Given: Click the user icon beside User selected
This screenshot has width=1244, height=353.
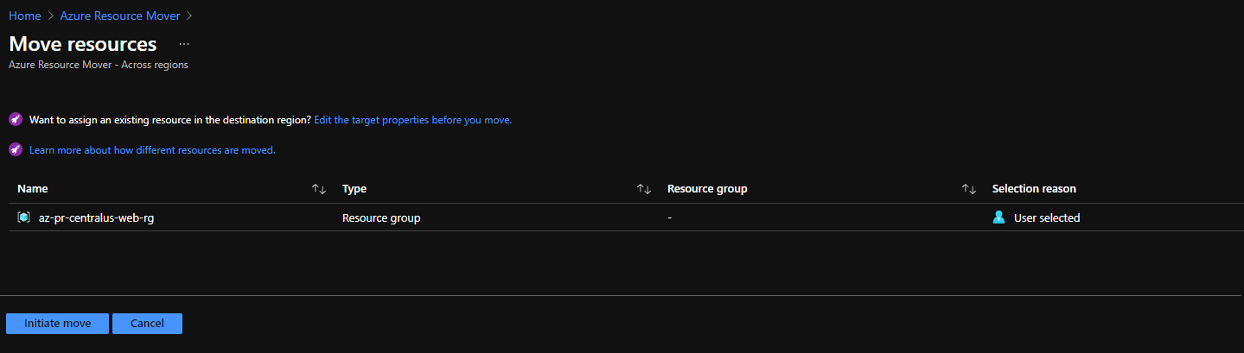Looking at the screenshot, I should [999, 217].
